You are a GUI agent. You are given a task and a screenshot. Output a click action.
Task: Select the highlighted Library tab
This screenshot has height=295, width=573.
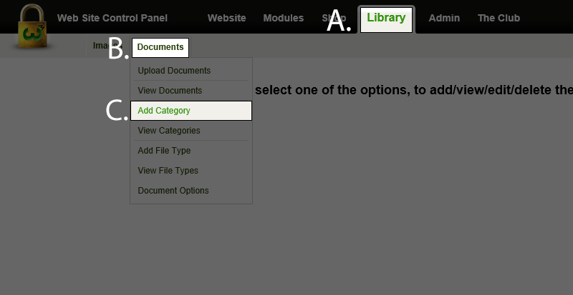coord(386,20)
